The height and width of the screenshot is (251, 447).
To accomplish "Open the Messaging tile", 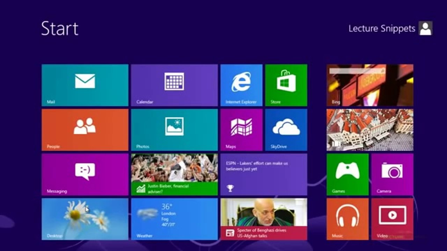I will (85, 174).
